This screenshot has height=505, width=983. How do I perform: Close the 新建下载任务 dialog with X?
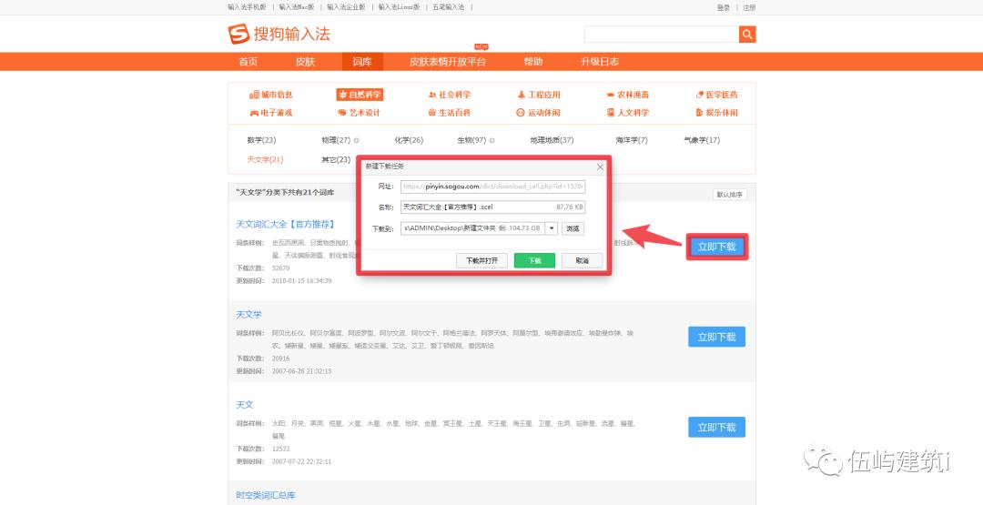tap(600, 167)
